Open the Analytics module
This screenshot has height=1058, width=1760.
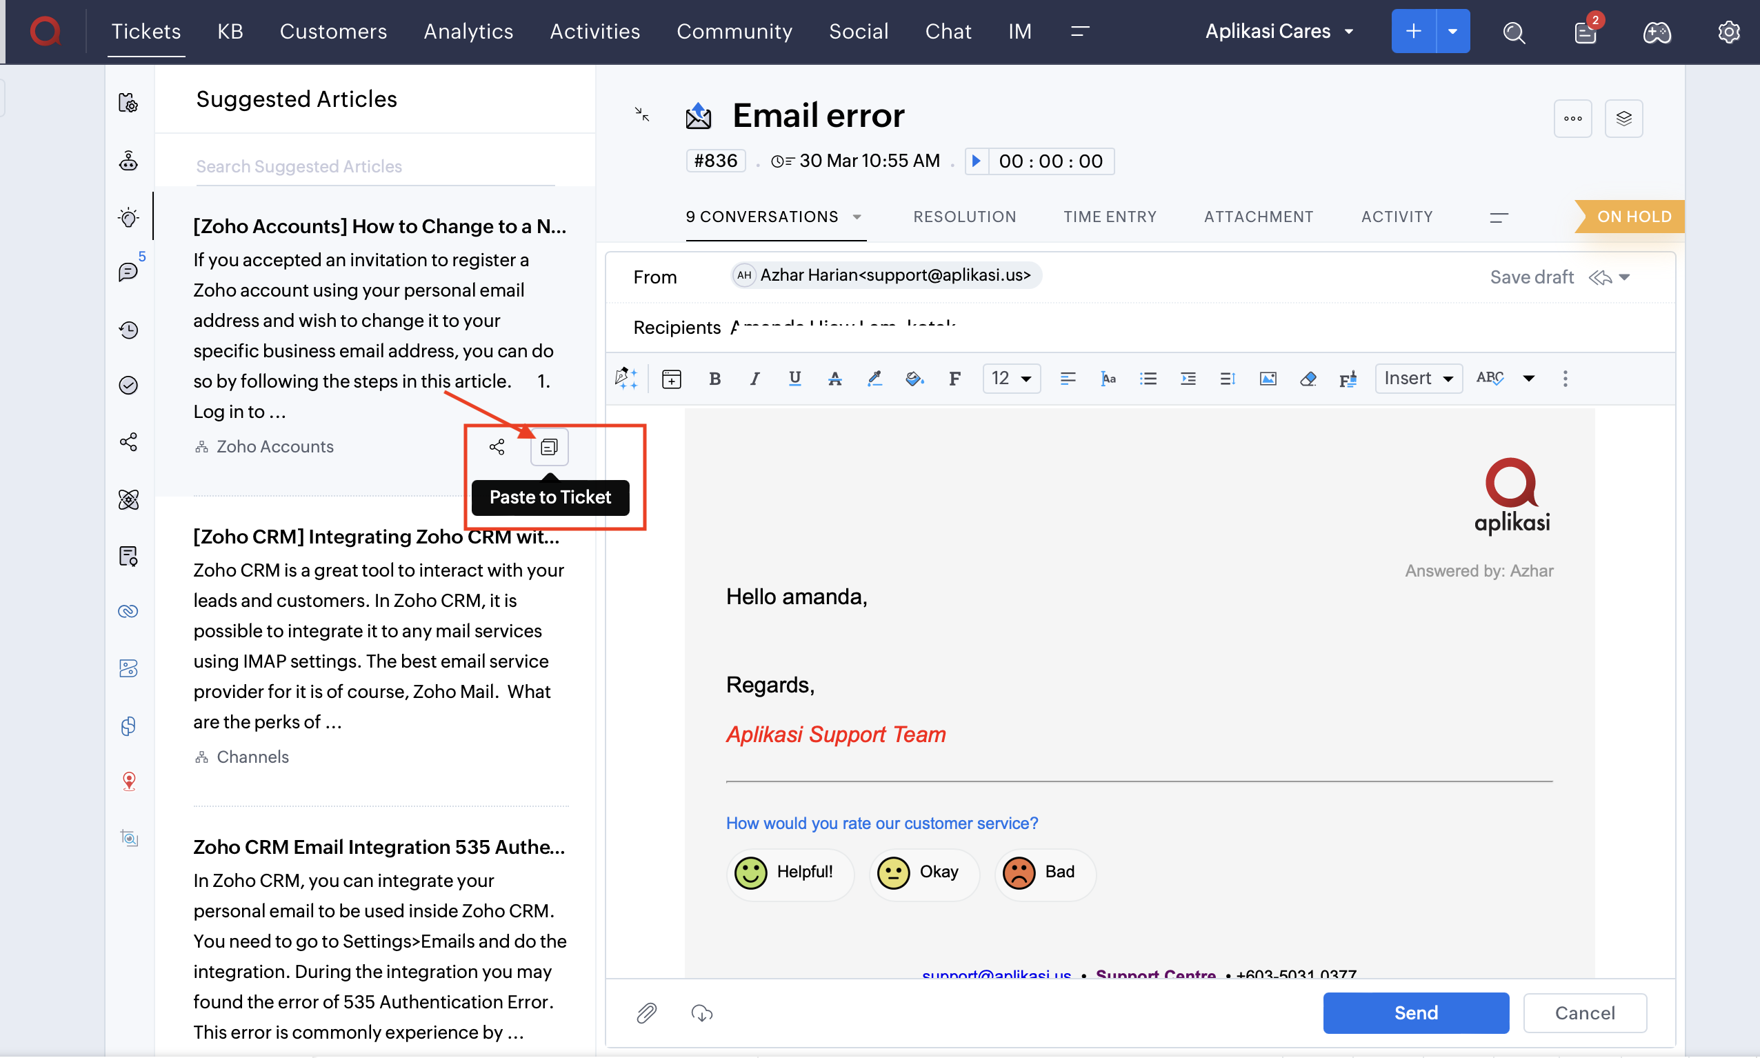click(468, 31)
